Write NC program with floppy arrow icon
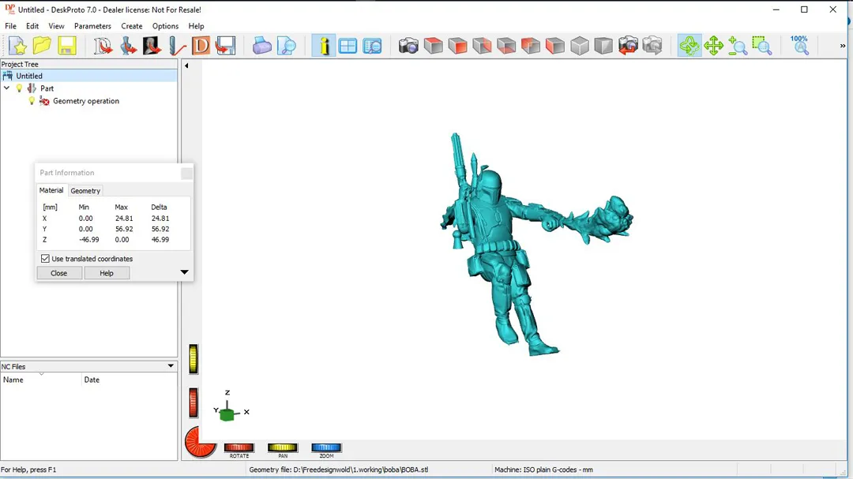 225,46
